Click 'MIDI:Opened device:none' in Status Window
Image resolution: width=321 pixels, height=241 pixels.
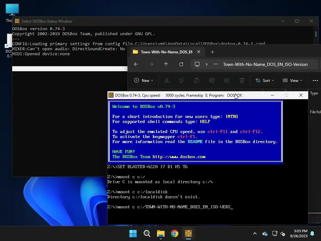point(41,54)
